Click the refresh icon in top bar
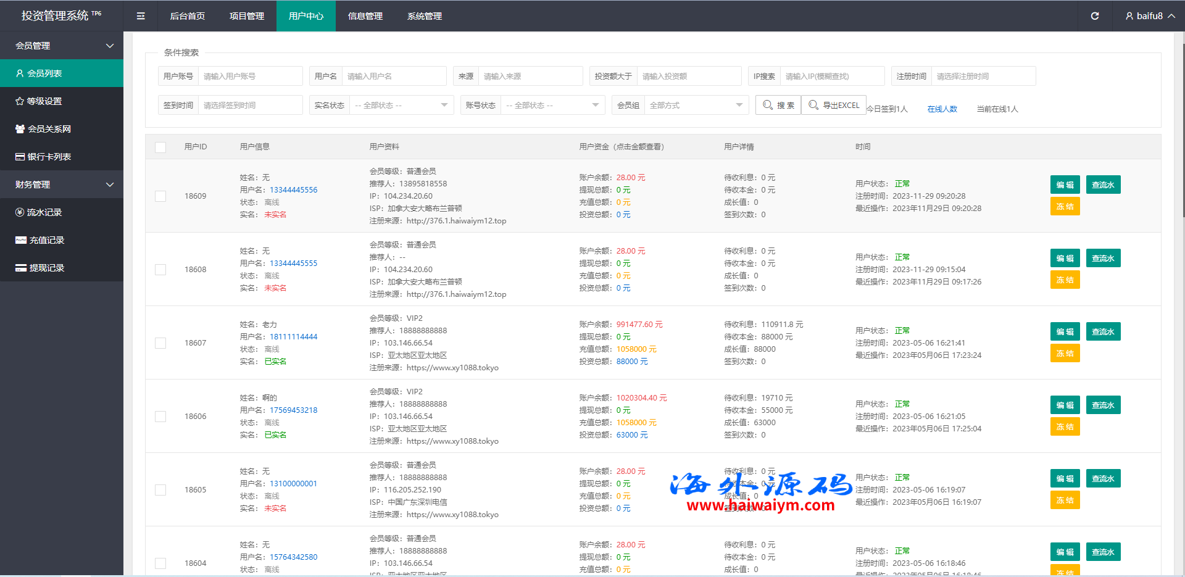1185x577 pixels. (x=1095, y=16)
